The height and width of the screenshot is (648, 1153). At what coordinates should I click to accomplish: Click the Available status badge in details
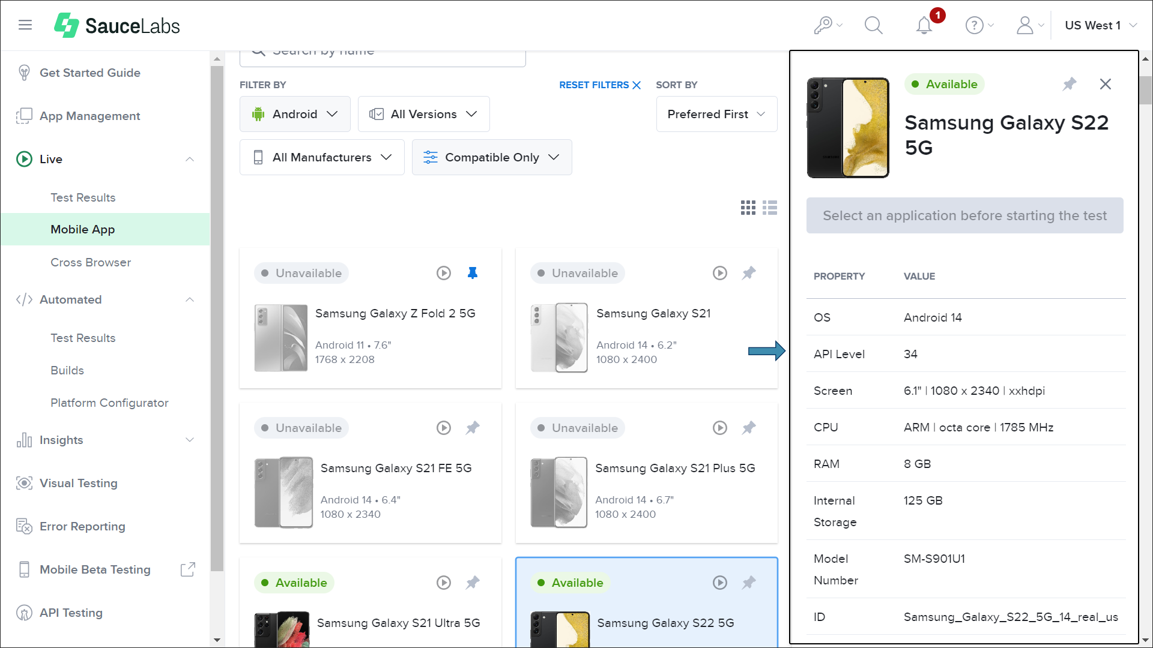click(945, 84)
